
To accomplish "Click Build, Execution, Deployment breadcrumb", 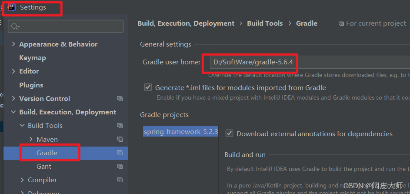I will 186,23.
